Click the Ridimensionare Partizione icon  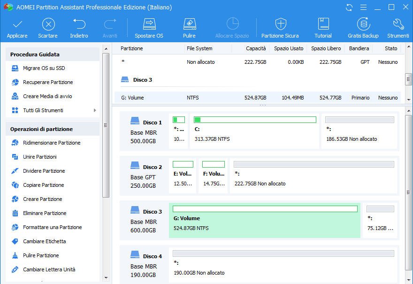tap(15, 143)
